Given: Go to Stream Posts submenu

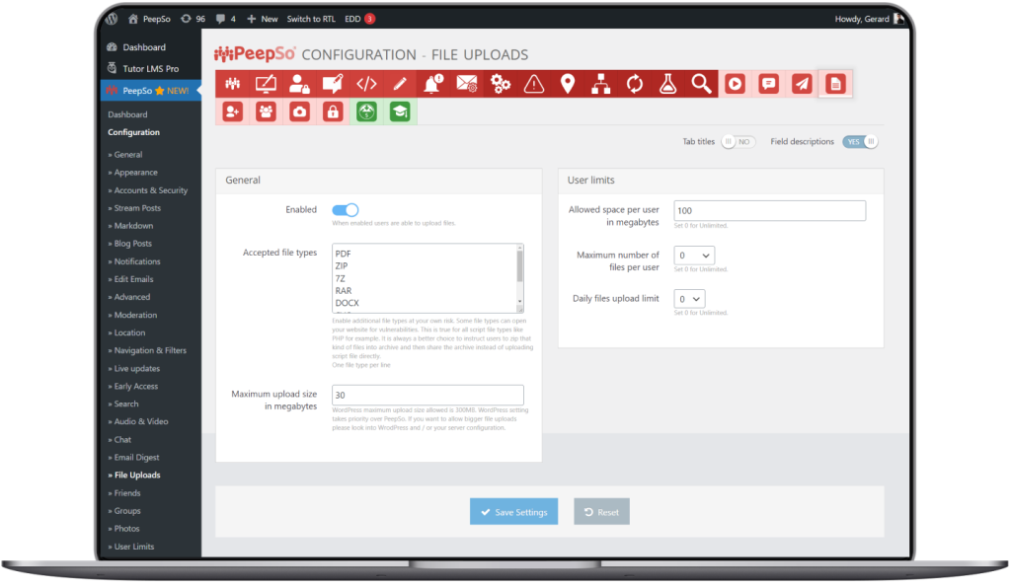Looking at the screenshot, I should [137, 208].
